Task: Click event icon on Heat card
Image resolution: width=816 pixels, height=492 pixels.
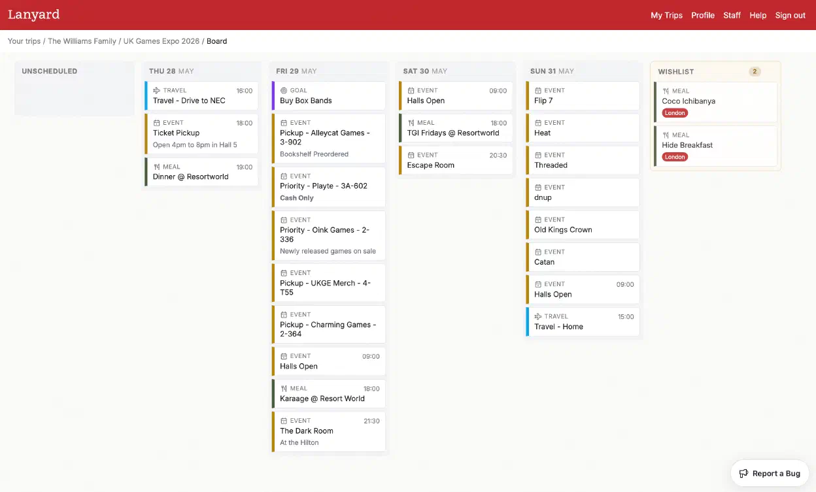Action: [537, 123]
